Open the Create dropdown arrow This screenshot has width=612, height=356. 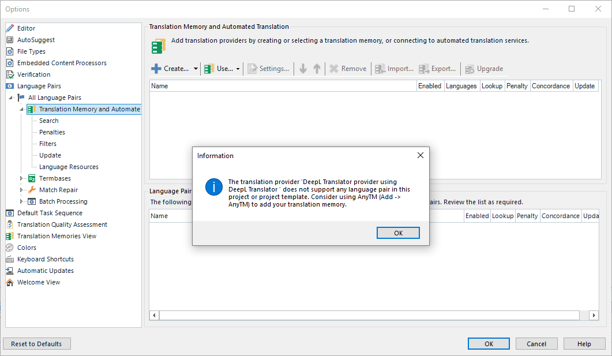pyautogui.click(x=196, y=69)
